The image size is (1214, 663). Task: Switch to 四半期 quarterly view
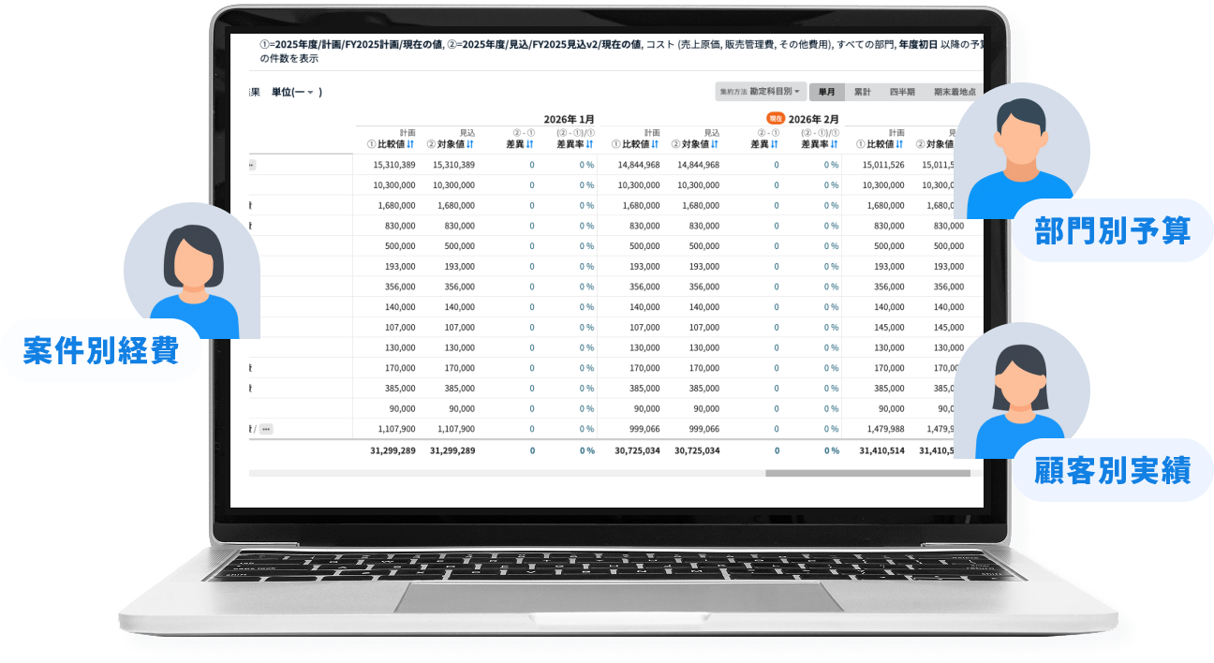[x=902, y=92]
